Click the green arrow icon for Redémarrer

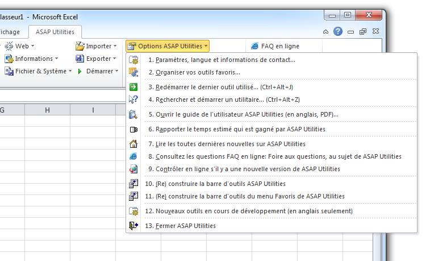point(133,87)
